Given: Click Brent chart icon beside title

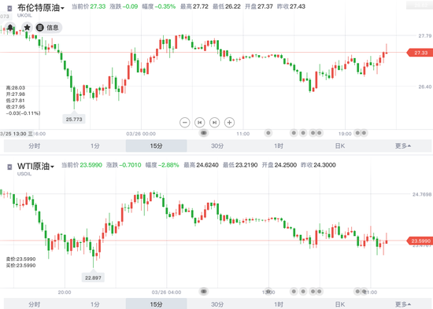Looking at the screenshot, I should coord(9,9).
